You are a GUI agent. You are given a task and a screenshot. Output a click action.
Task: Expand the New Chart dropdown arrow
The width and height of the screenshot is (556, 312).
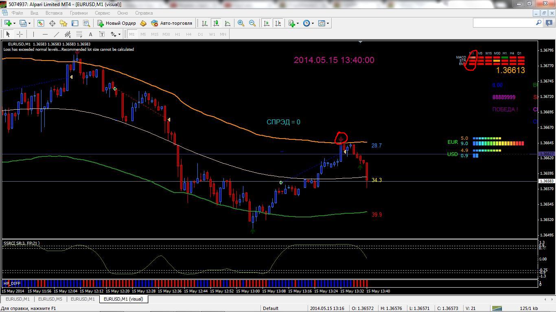point(15,23)
